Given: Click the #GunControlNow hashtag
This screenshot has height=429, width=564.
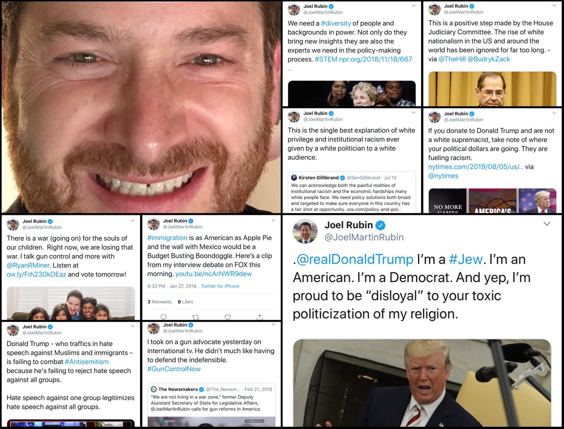Looking at the screenshot, I should 174,369.
